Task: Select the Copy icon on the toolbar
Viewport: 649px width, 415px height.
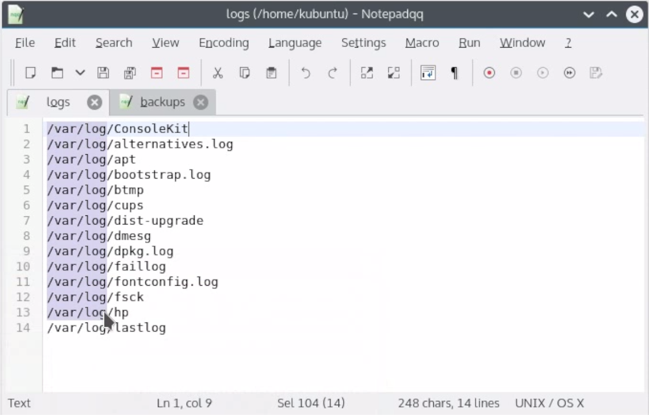Action: coord(244,73)
